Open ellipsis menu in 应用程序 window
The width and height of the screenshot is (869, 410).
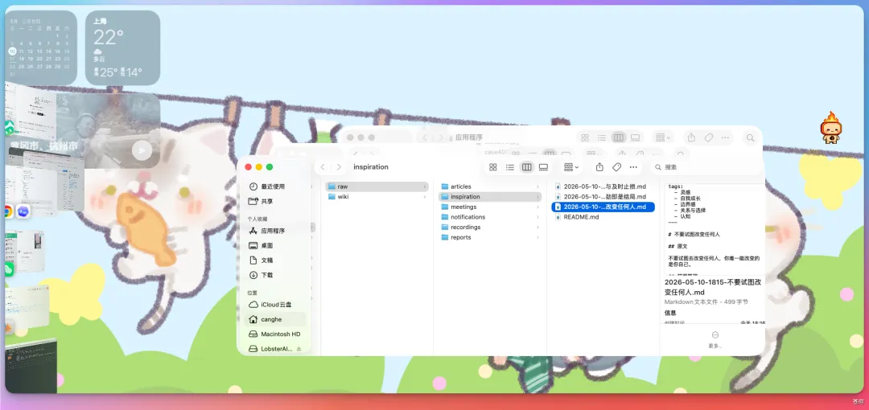click(x=726, y=137)
